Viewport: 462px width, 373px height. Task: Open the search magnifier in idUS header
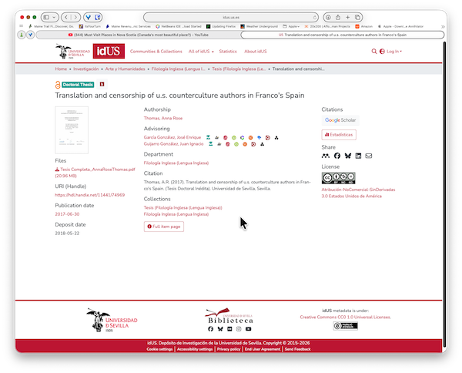(x=374, y=52)
